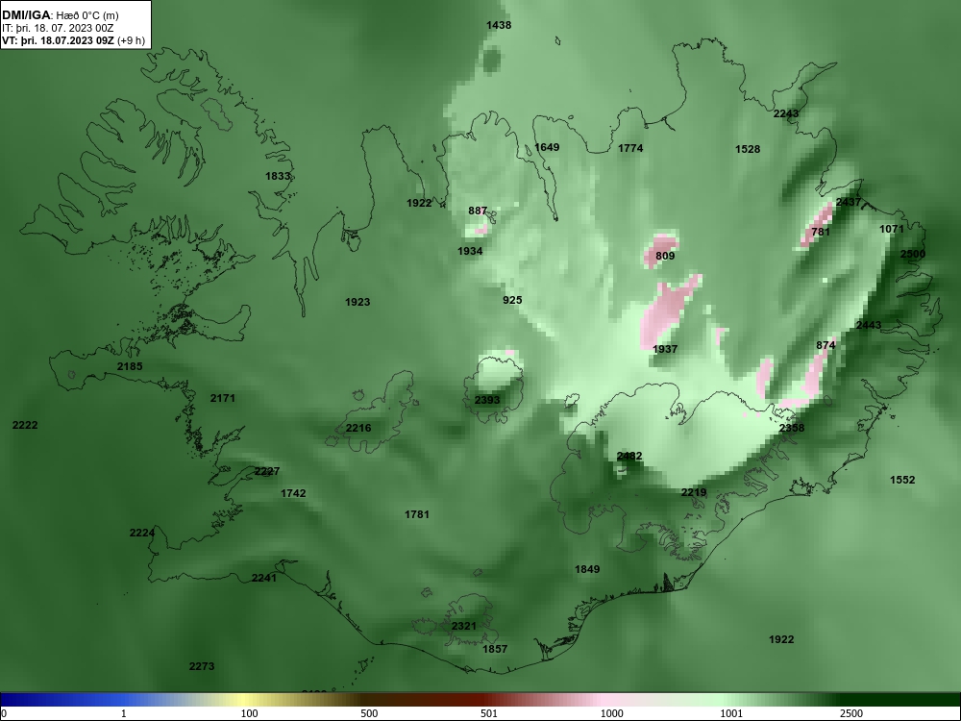Select the 1934 map label

point(470,251)
